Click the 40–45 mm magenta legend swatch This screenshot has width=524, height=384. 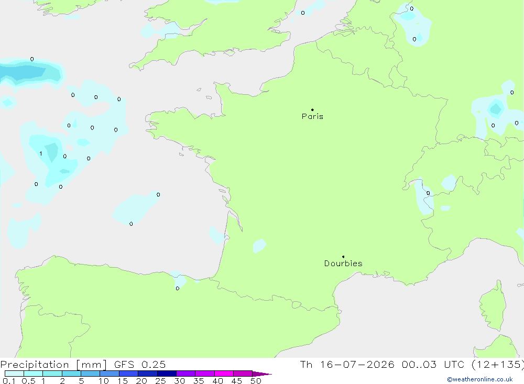pyautogui.click(x=224, y=374)
